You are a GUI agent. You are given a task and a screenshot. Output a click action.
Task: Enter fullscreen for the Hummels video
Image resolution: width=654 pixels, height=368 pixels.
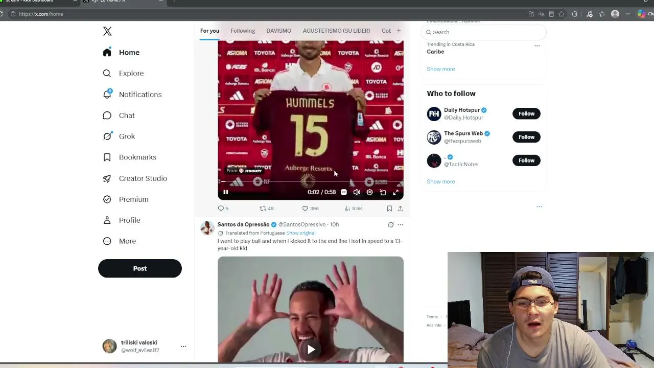coord(395,192)
